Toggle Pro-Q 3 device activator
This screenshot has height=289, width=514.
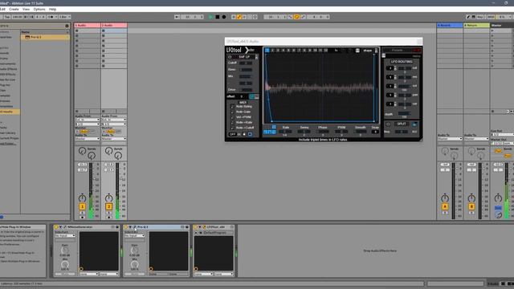point(125,226)
